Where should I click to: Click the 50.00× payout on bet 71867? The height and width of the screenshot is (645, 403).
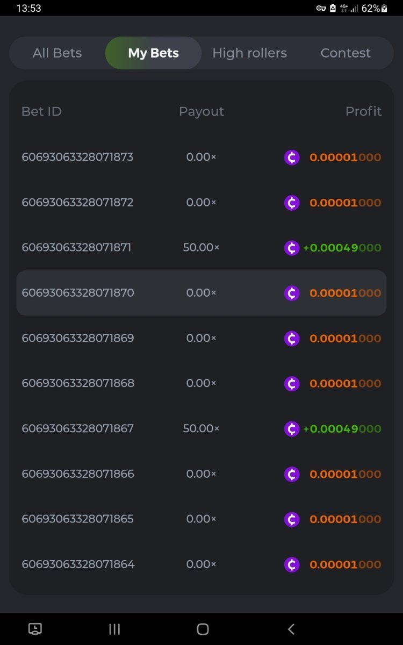click(201, 429)
